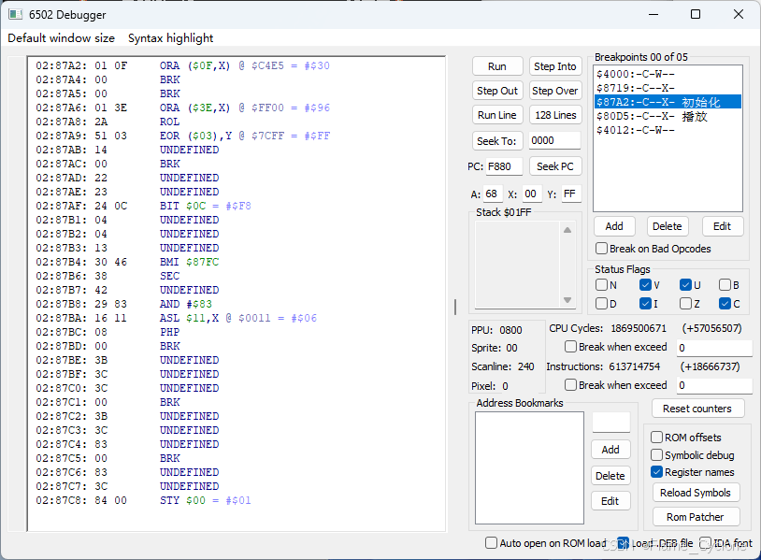This screenshot has height=560, width=761.
Task: Click the Seek To address field
Action: 554,141
